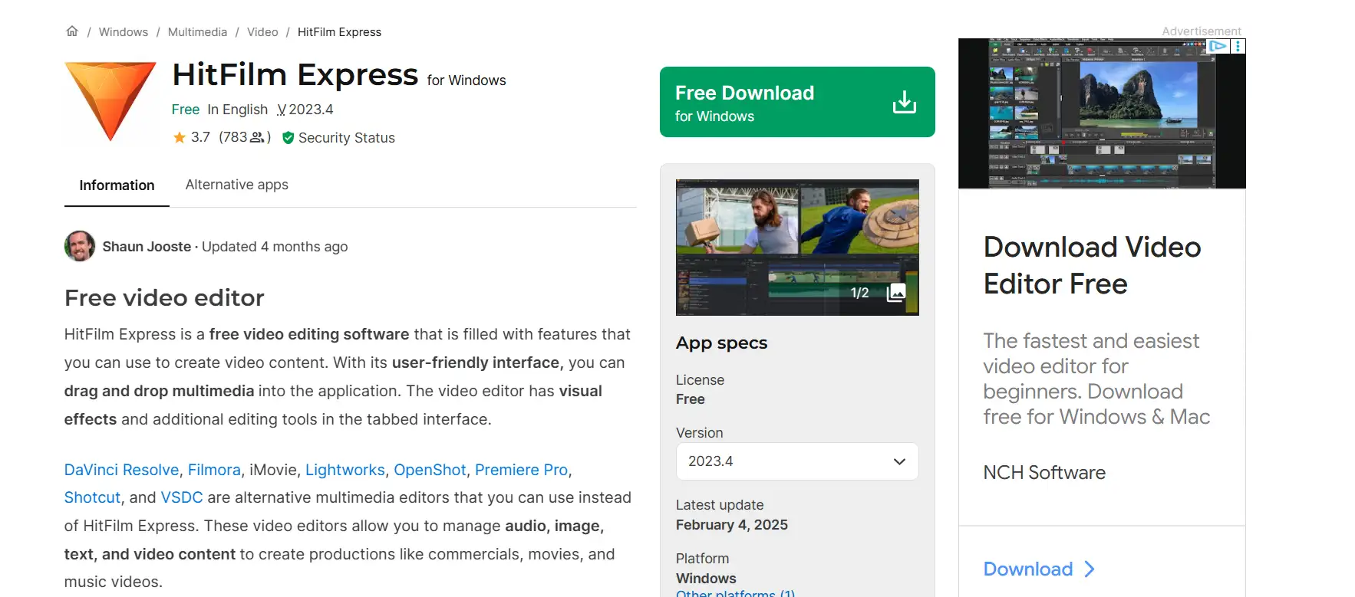Screen dimensions: 1355x597
Task: Click the image gallery icon on the screenshot
Action: point(896,293)
